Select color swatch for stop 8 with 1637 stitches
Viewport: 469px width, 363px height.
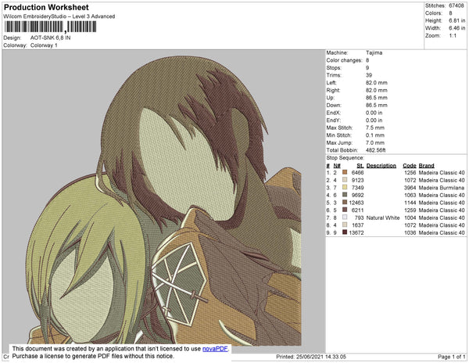(x=345, y=225)
